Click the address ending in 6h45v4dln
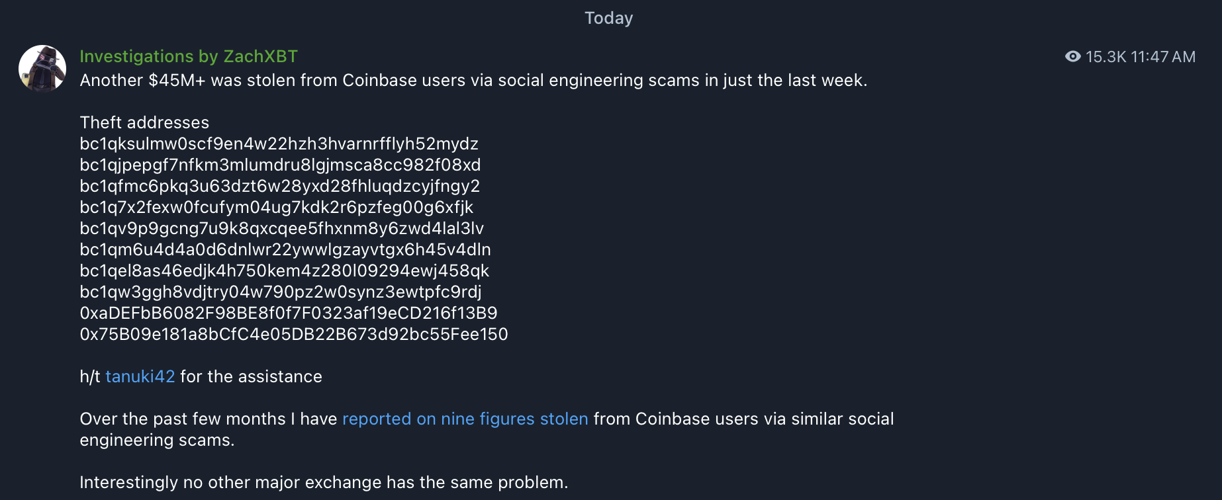 click(x=285, y=249)
